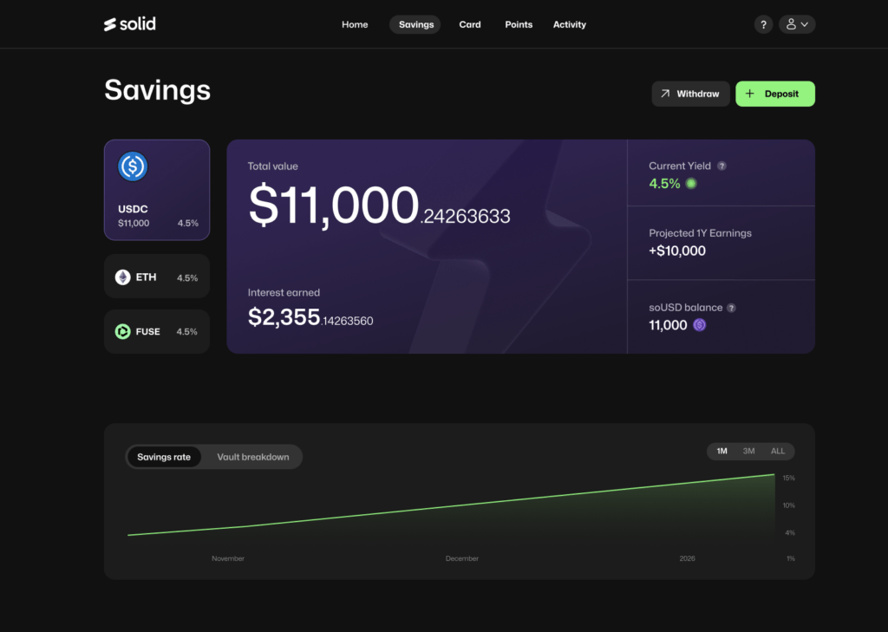Open the user account dropdown
This screenshot has width=888, height=632.
point(797,24)
